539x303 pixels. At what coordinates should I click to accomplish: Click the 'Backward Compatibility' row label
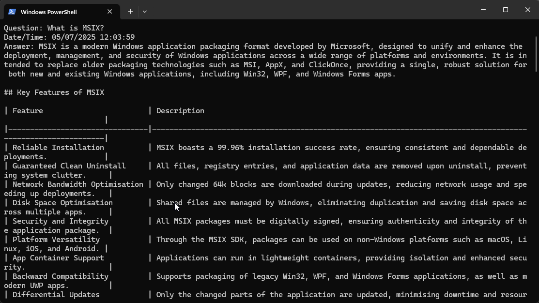[x=61, y=276]
